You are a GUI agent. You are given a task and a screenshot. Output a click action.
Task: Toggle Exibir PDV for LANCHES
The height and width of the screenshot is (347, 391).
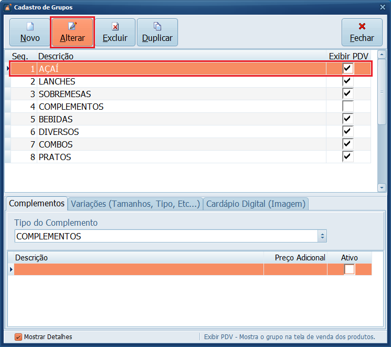point(347,81)
